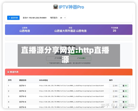The height and width of the screenshot is (111, 138).
Task: Click the 频道名称 column header
Action: pyautogui.click(x=23, y=80)
